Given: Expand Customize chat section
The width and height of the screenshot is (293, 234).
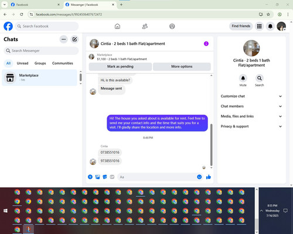Looking at the screenshot, I should tap(251, 96).
